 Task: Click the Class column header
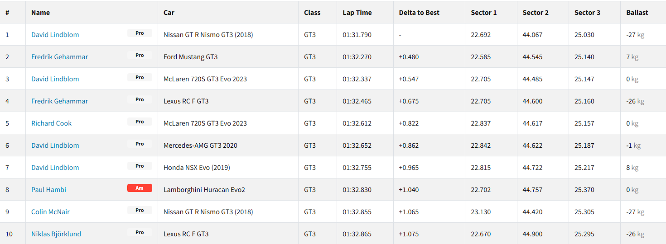click(x=312, y=13)
